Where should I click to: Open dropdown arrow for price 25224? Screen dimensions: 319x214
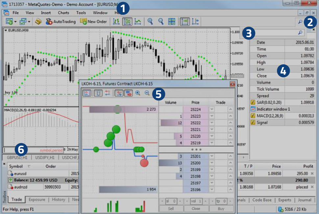(x=212, y=109)
